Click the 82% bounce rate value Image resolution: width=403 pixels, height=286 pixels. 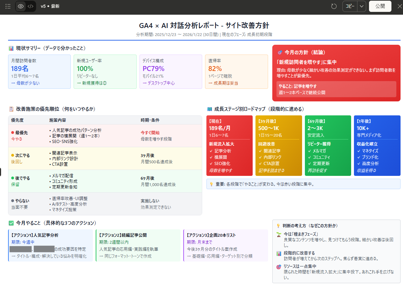215,69
